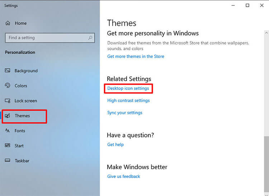Screen dimensions: 269x196
Task: Click the Lock screen icon
Action: 8,101
